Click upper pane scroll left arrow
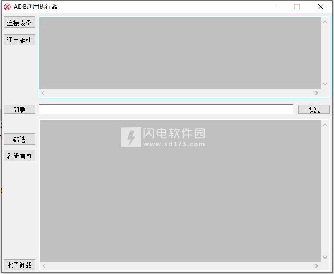The width and height of the screenshot is (334, 274). point(43,93)
